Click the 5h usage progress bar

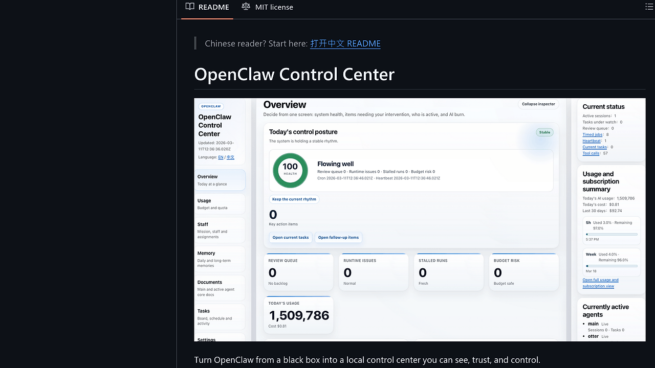[612, 234]
